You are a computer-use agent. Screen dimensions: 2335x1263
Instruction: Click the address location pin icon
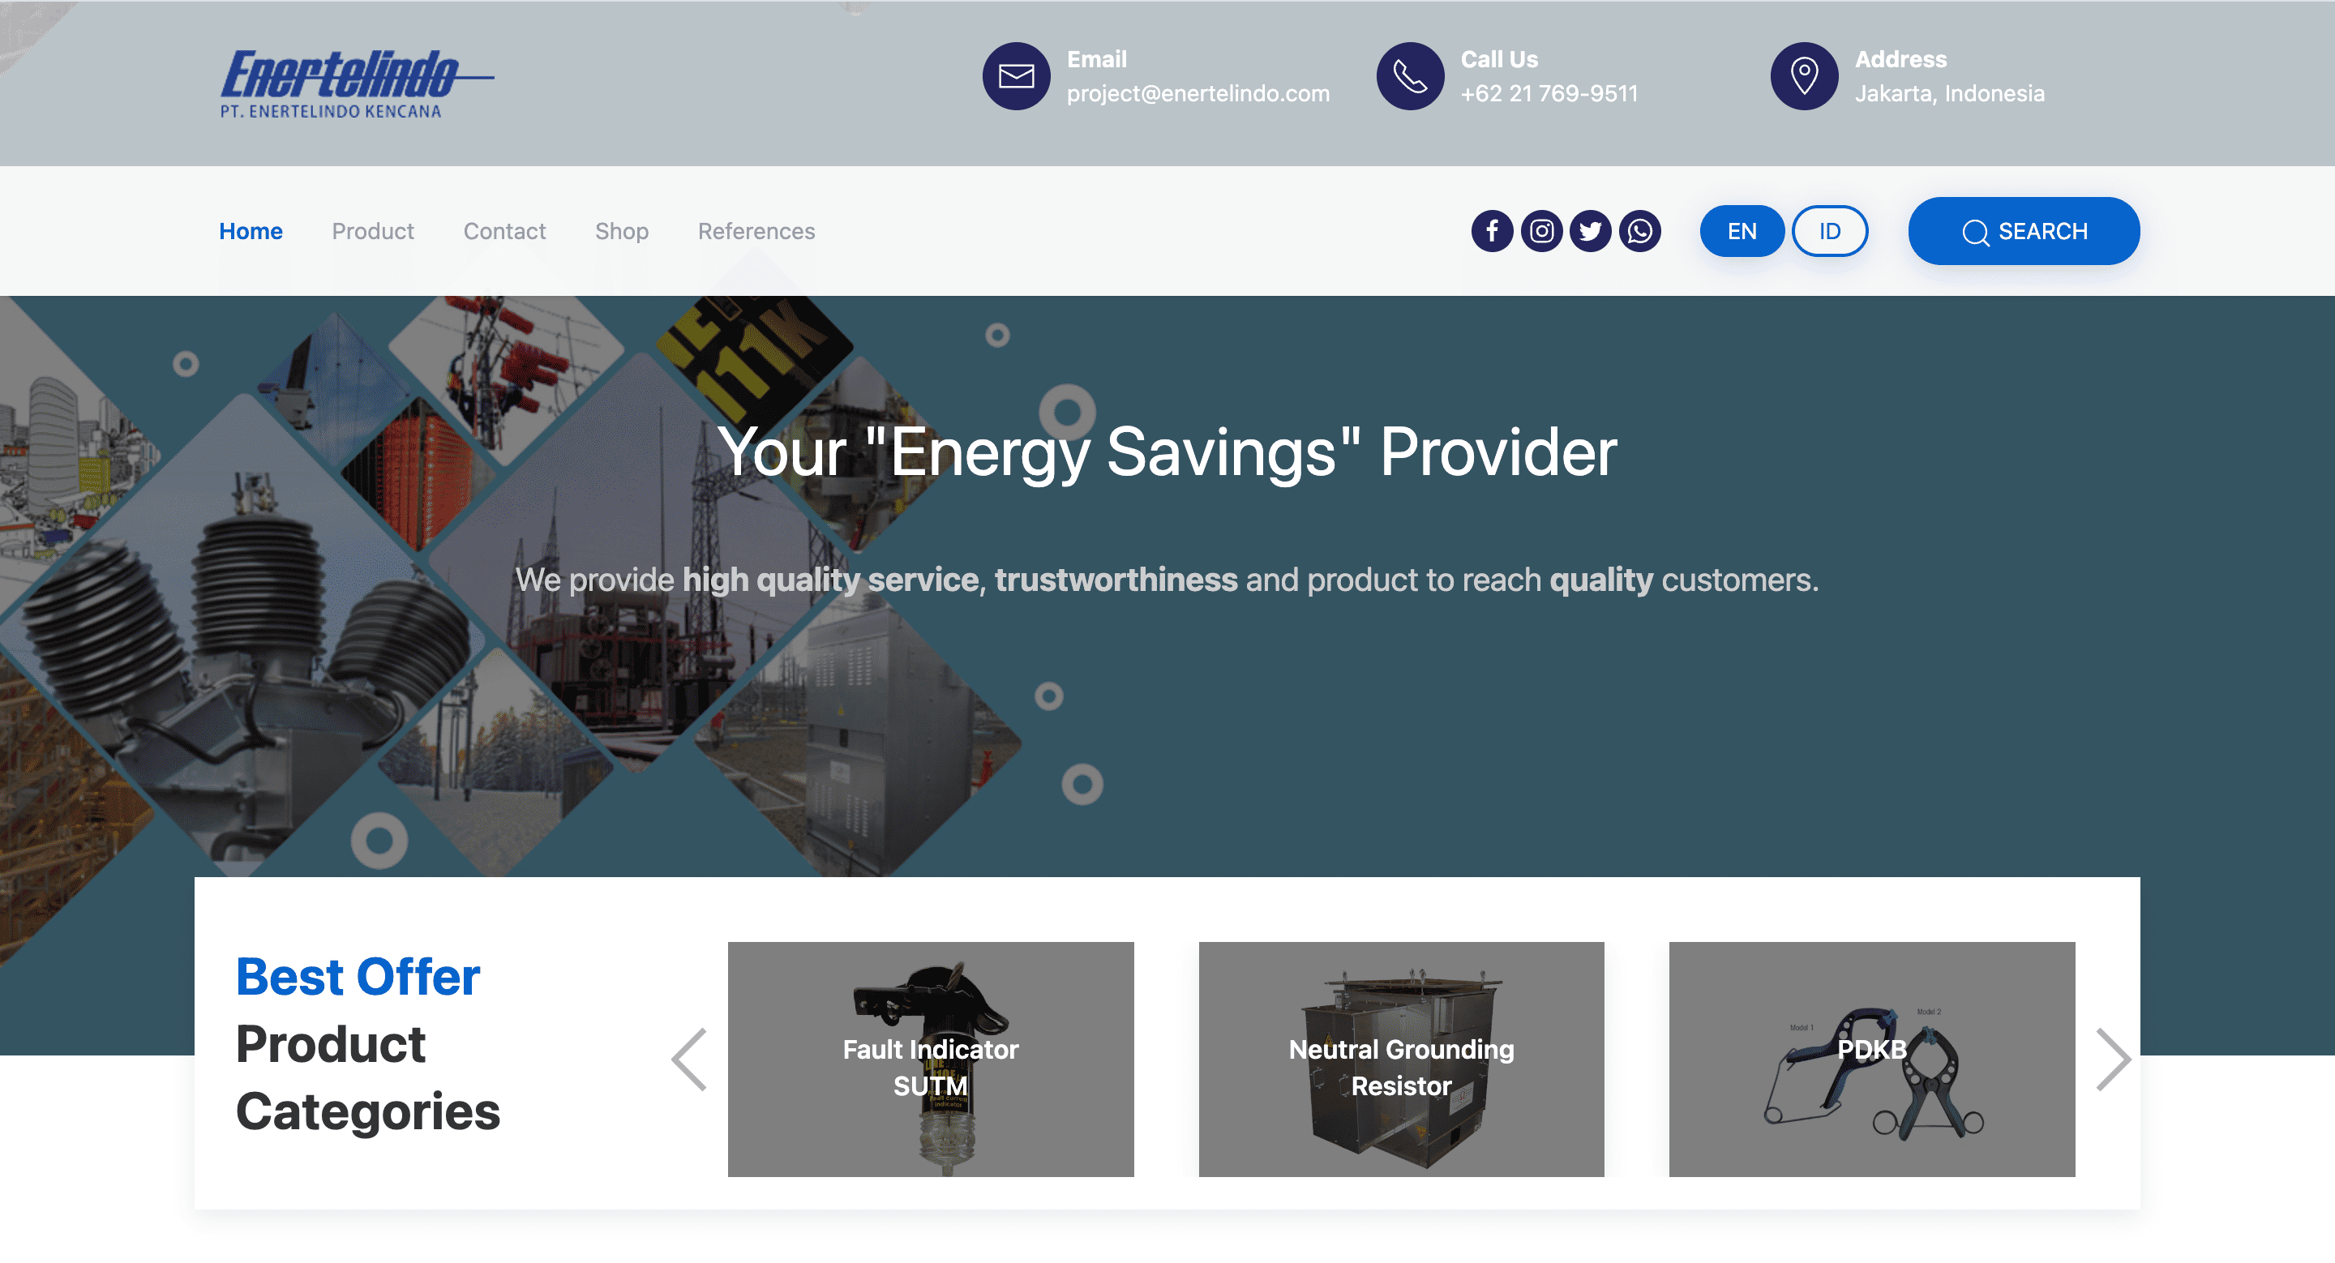pyautogui.click(x=1804, y=76)
